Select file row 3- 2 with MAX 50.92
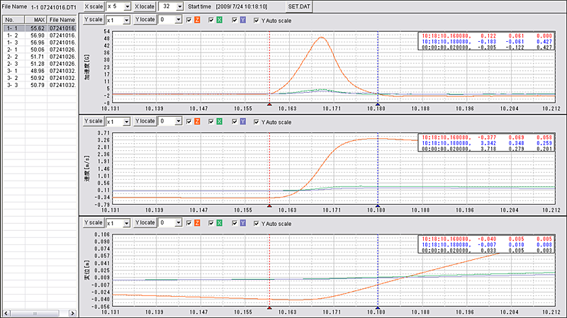This screenshot has height=318, width=567. point(40,78)
